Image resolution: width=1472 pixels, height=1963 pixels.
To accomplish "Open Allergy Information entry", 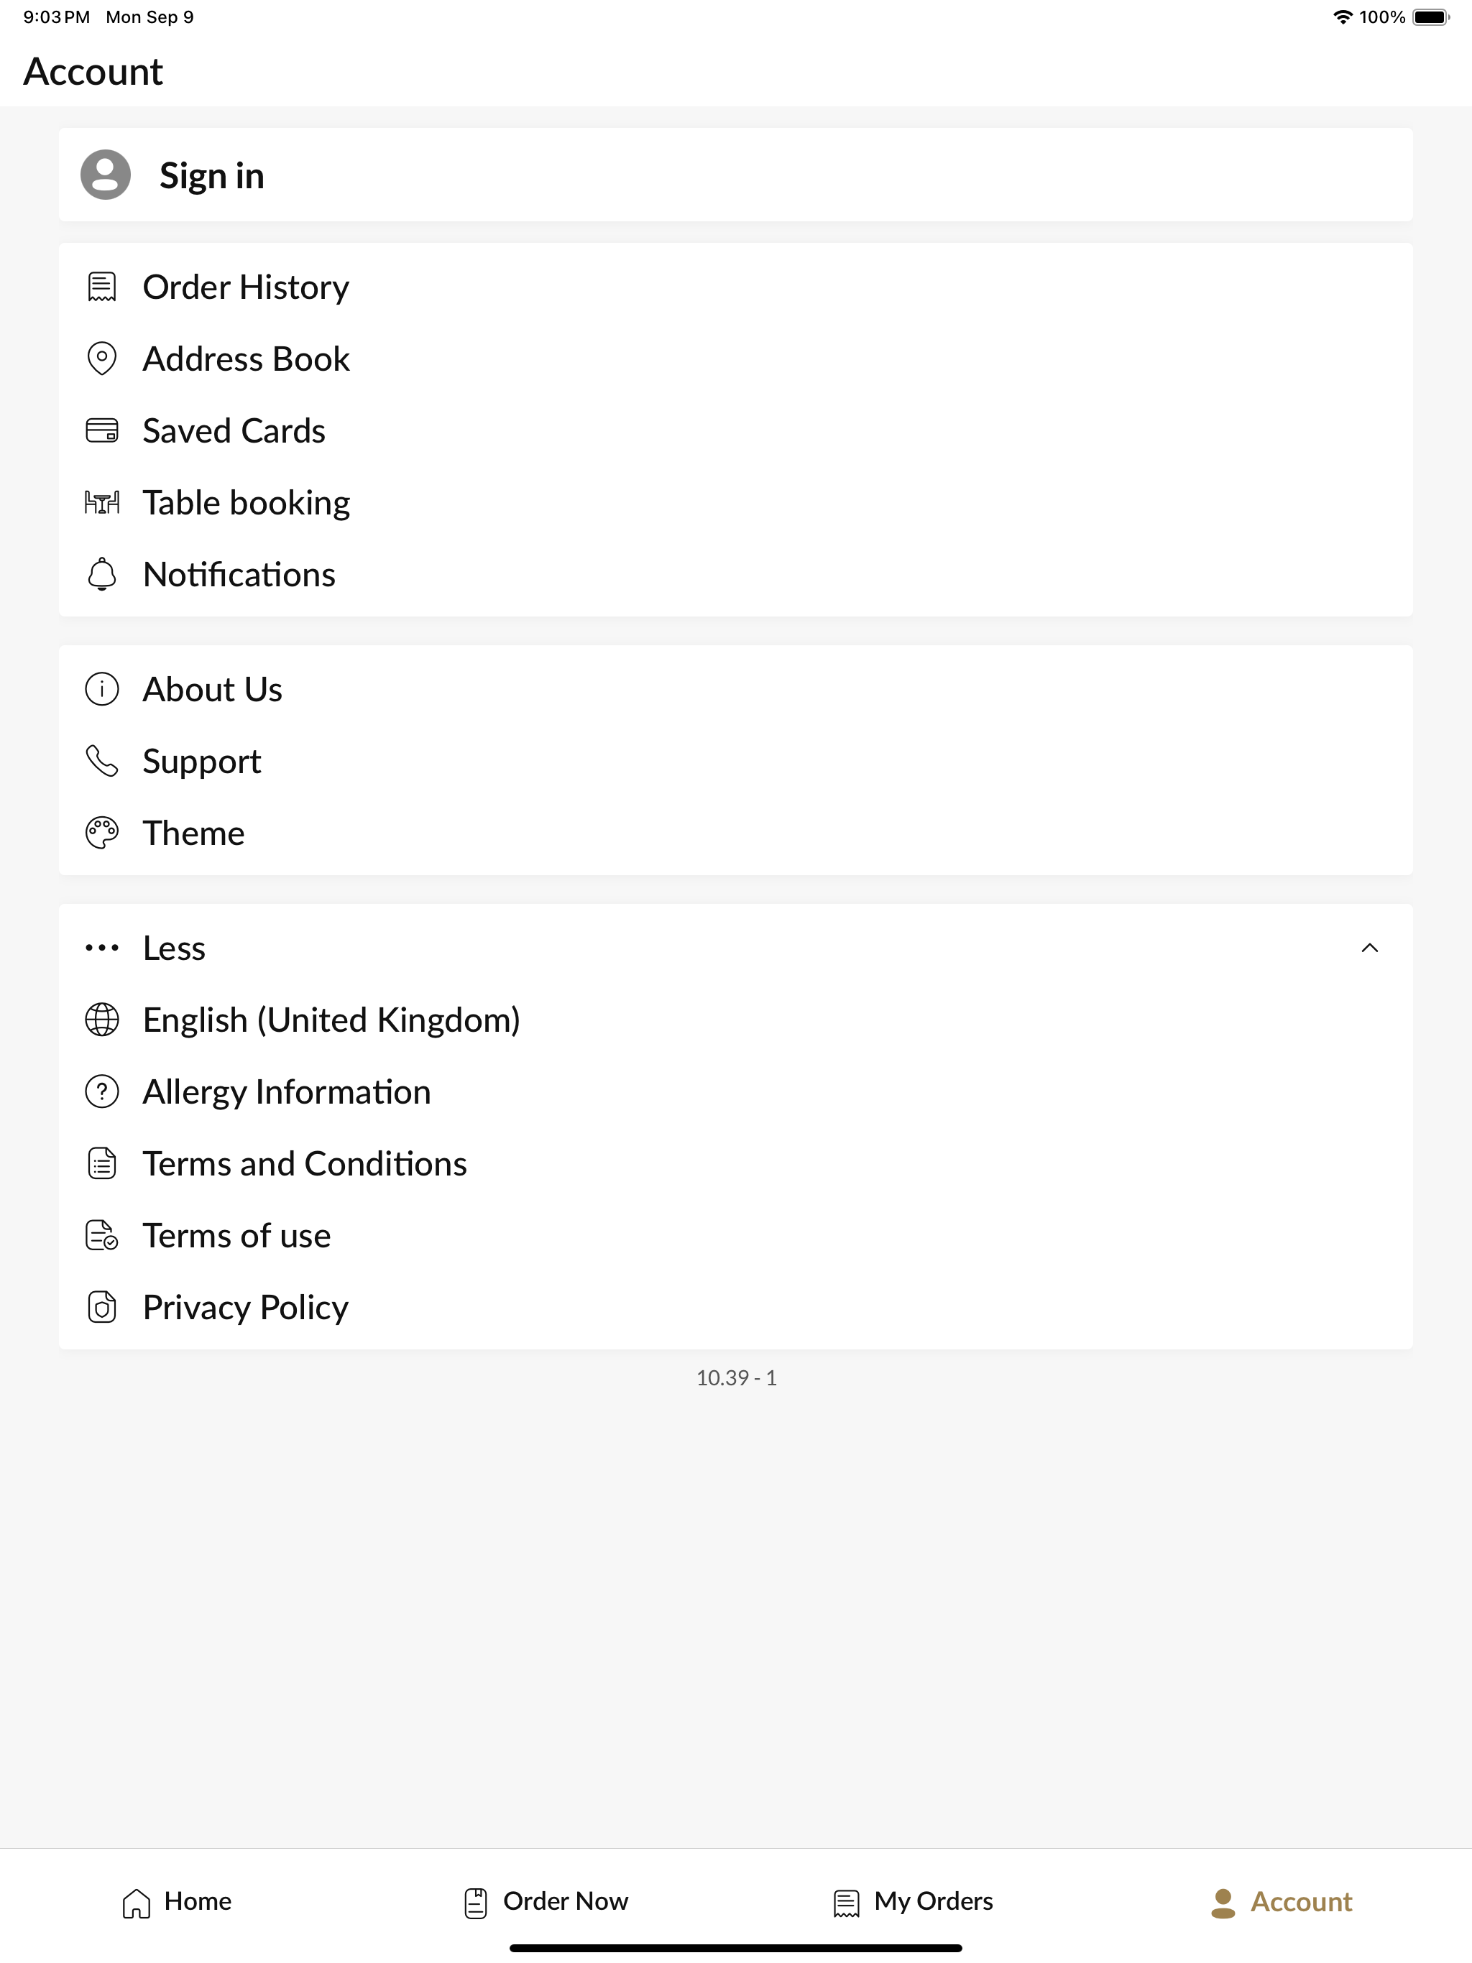I will (x=735, y=1091).
